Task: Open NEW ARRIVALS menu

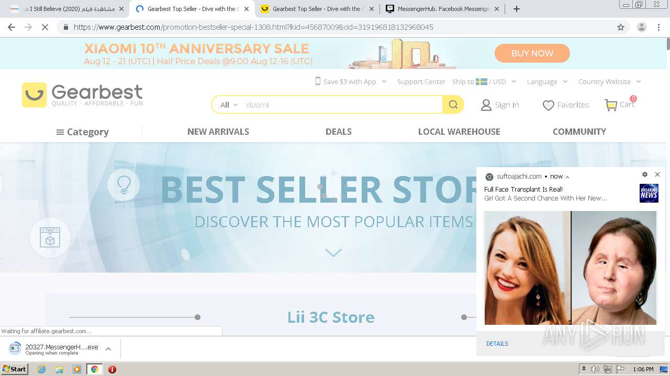Action: 218,132
